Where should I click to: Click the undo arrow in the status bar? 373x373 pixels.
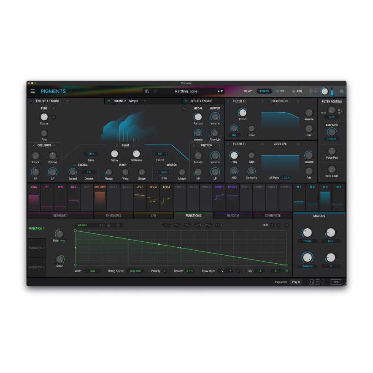coord(311,282)
